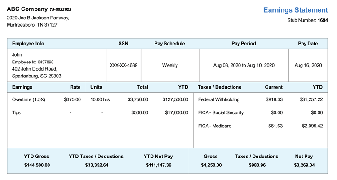Click the $375.00 overtime rate
This screenshot has width=337, height=180.
point(72,99)
